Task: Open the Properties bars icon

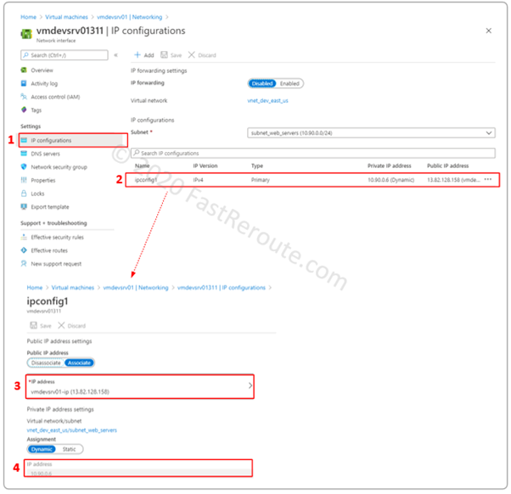Action: 24,180
